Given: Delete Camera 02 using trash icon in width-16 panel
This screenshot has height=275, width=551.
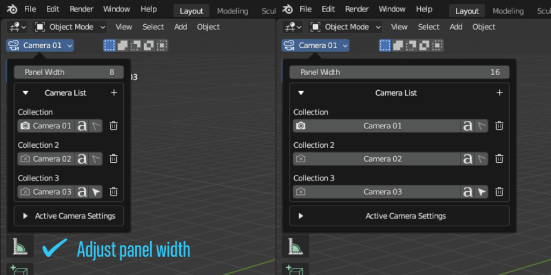Looking at the screenshot, I should [499, 159].
